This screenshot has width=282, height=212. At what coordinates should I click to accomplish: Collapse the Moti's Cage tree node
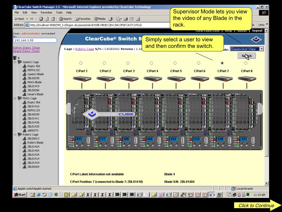point(15,98)
